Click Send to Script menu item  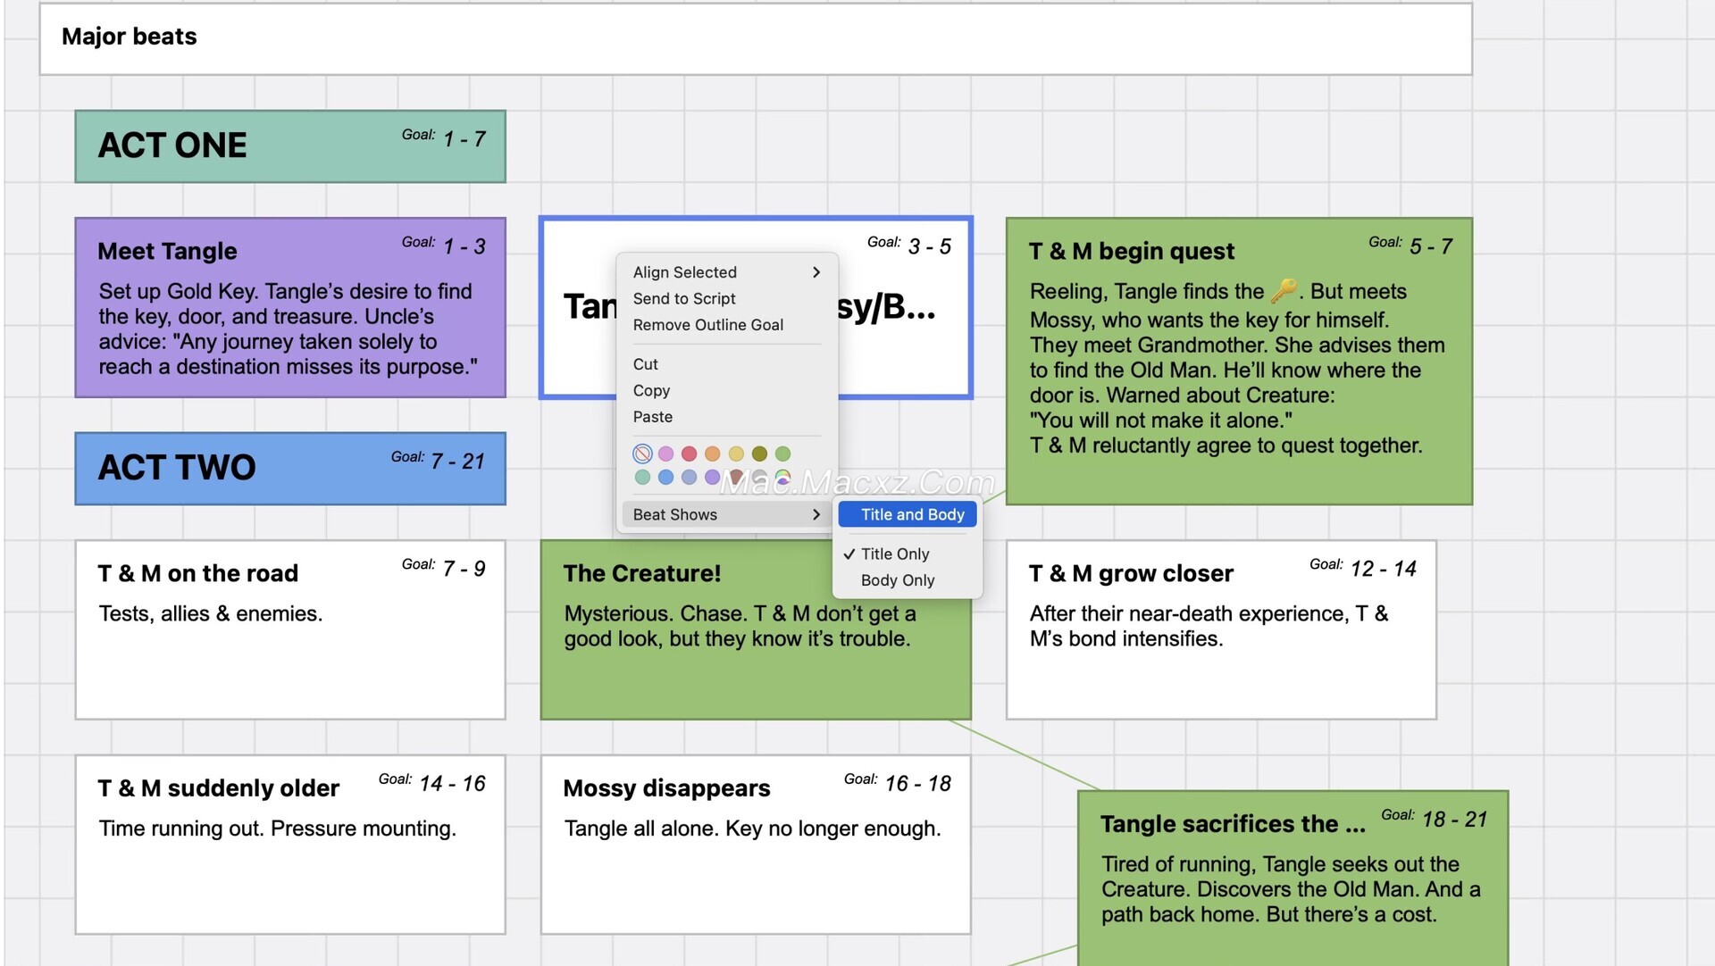point(684,298)
